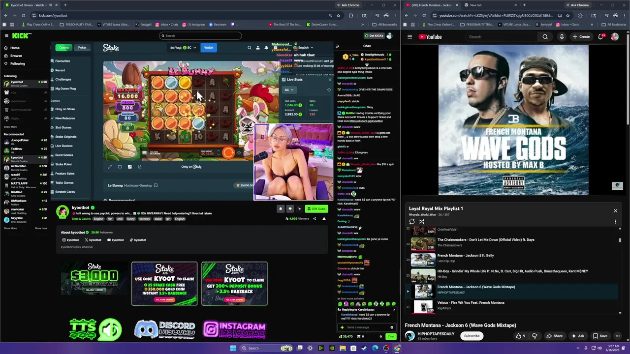Save the YouTube video to playlist
This screenshot has width=630, height=354.
point(600,336)
